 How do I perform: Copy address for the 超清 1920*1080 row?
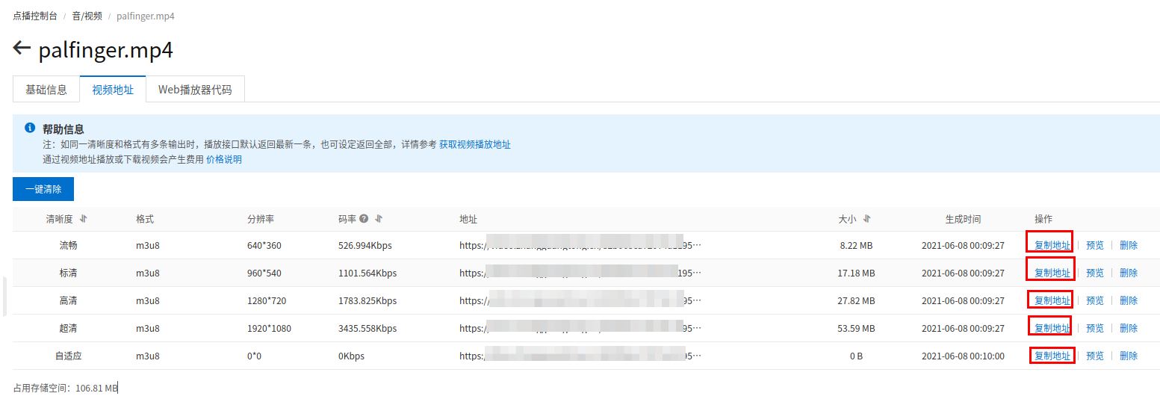[x=1052, y=328]
